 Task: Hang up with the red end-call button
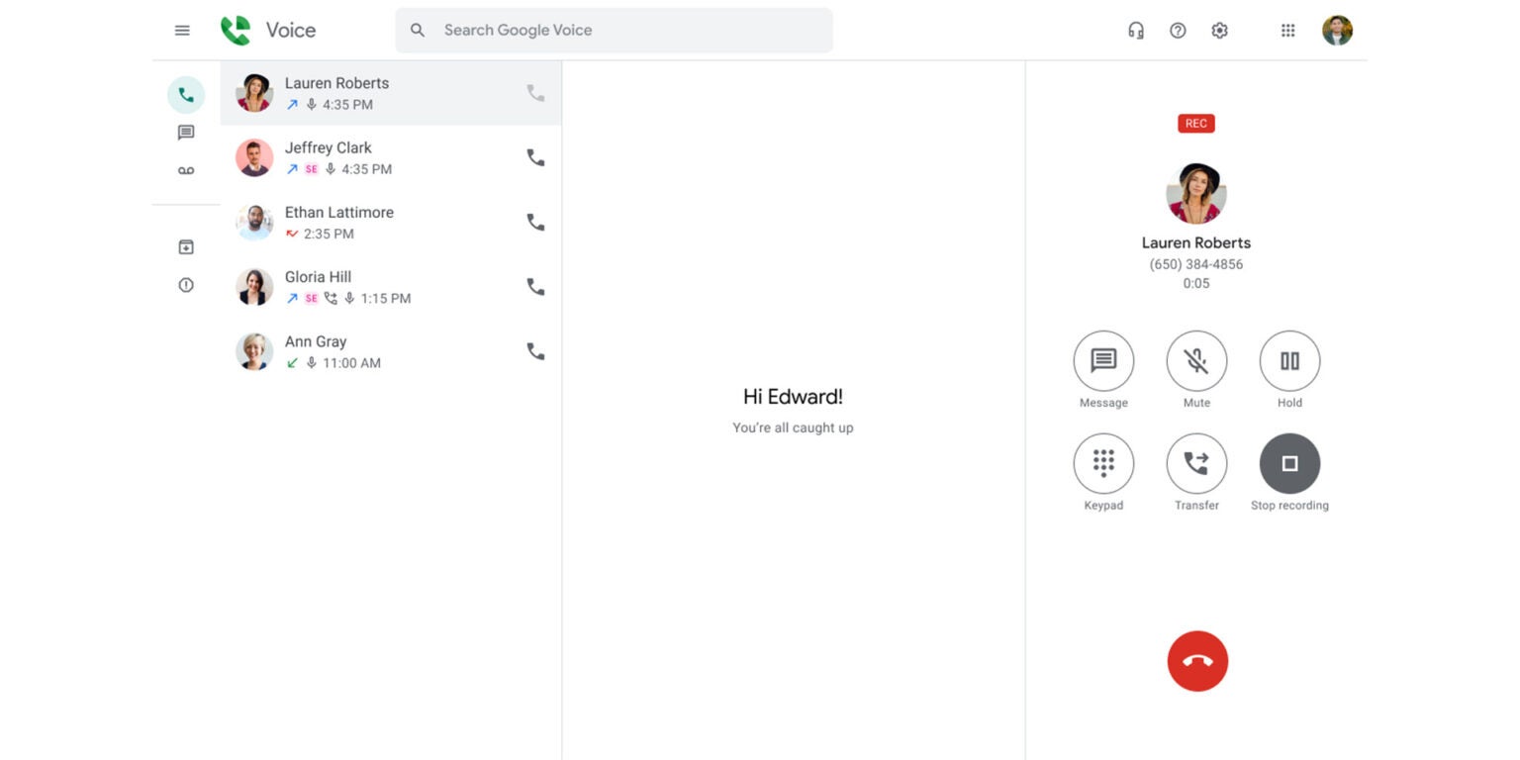[1197, 661]
